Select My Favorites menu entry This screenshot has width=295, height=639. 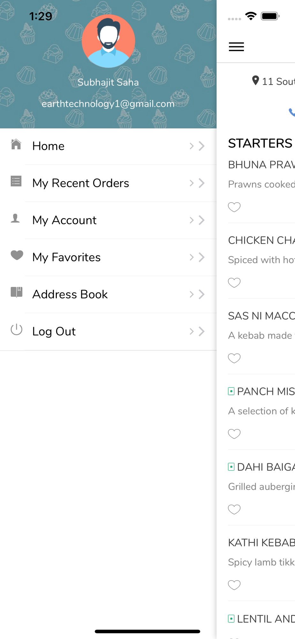tap(108, 257)
